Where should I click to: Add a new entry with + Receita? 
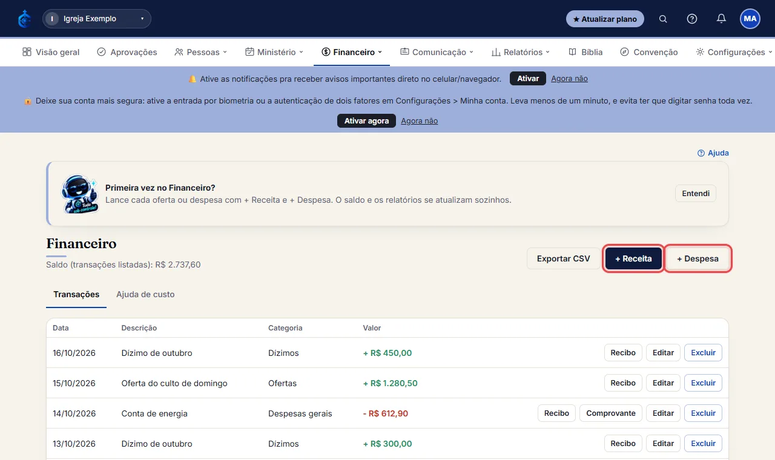pyautogui.click(x=633, y=258)
